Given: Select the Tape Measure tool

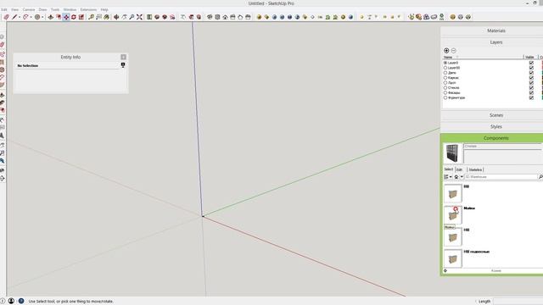Looking at the screenshot, I should click(91, 17).
